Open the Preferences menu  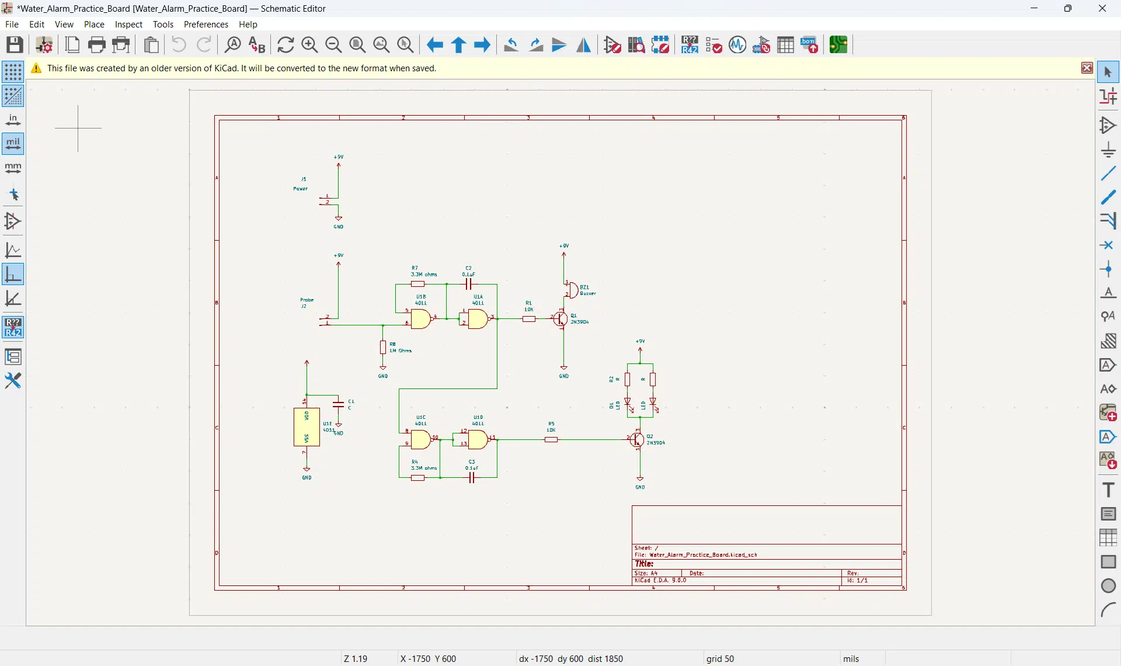pos(206,25)
